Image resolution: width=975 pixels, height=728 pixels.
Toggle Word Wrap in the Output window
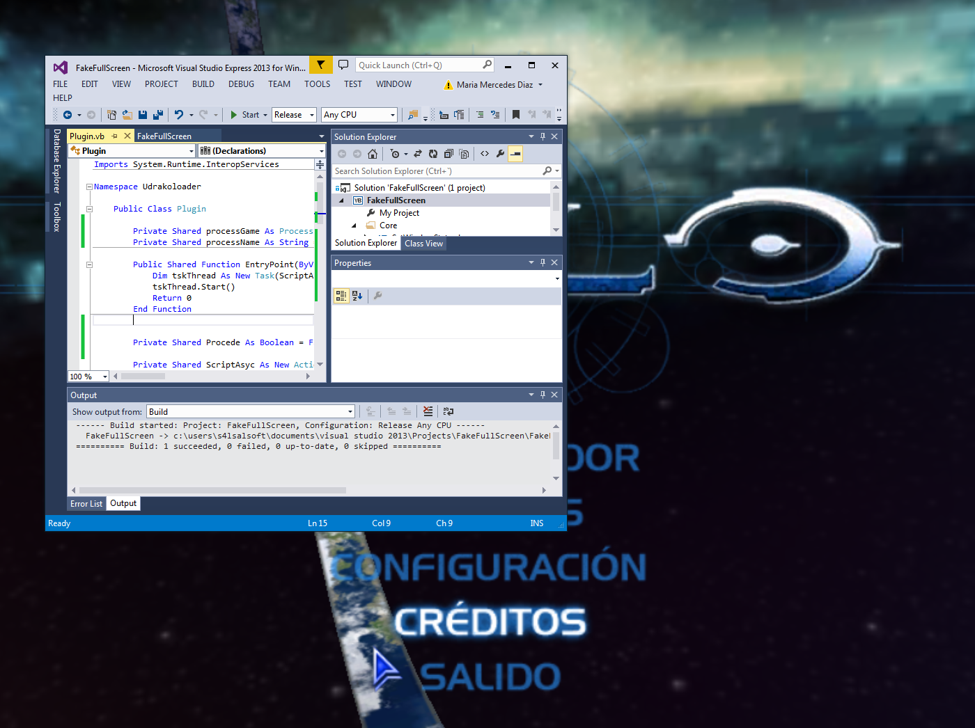pyautogui.click(x=448, y=411)
